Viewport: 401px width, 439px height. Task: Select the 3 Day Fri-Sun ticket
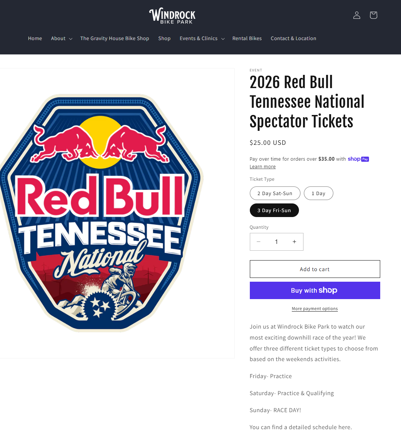[x=274, y=210]
